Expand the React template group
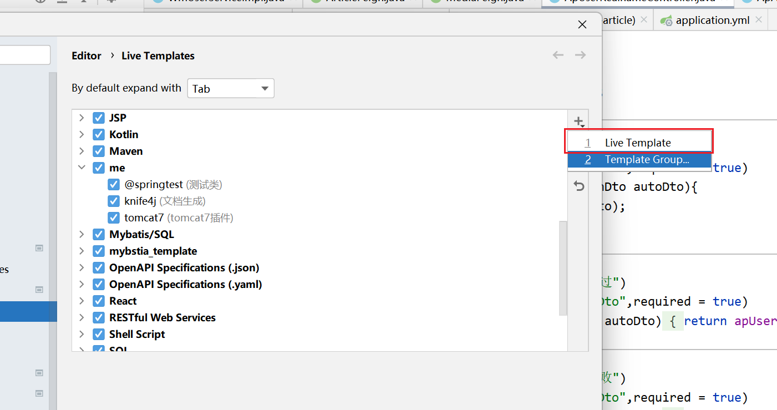777x410 pixels. [82, 301]
